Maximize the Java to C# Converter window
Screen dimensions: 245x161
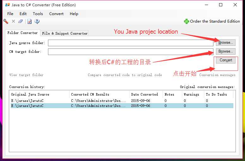tap(221, 5)
